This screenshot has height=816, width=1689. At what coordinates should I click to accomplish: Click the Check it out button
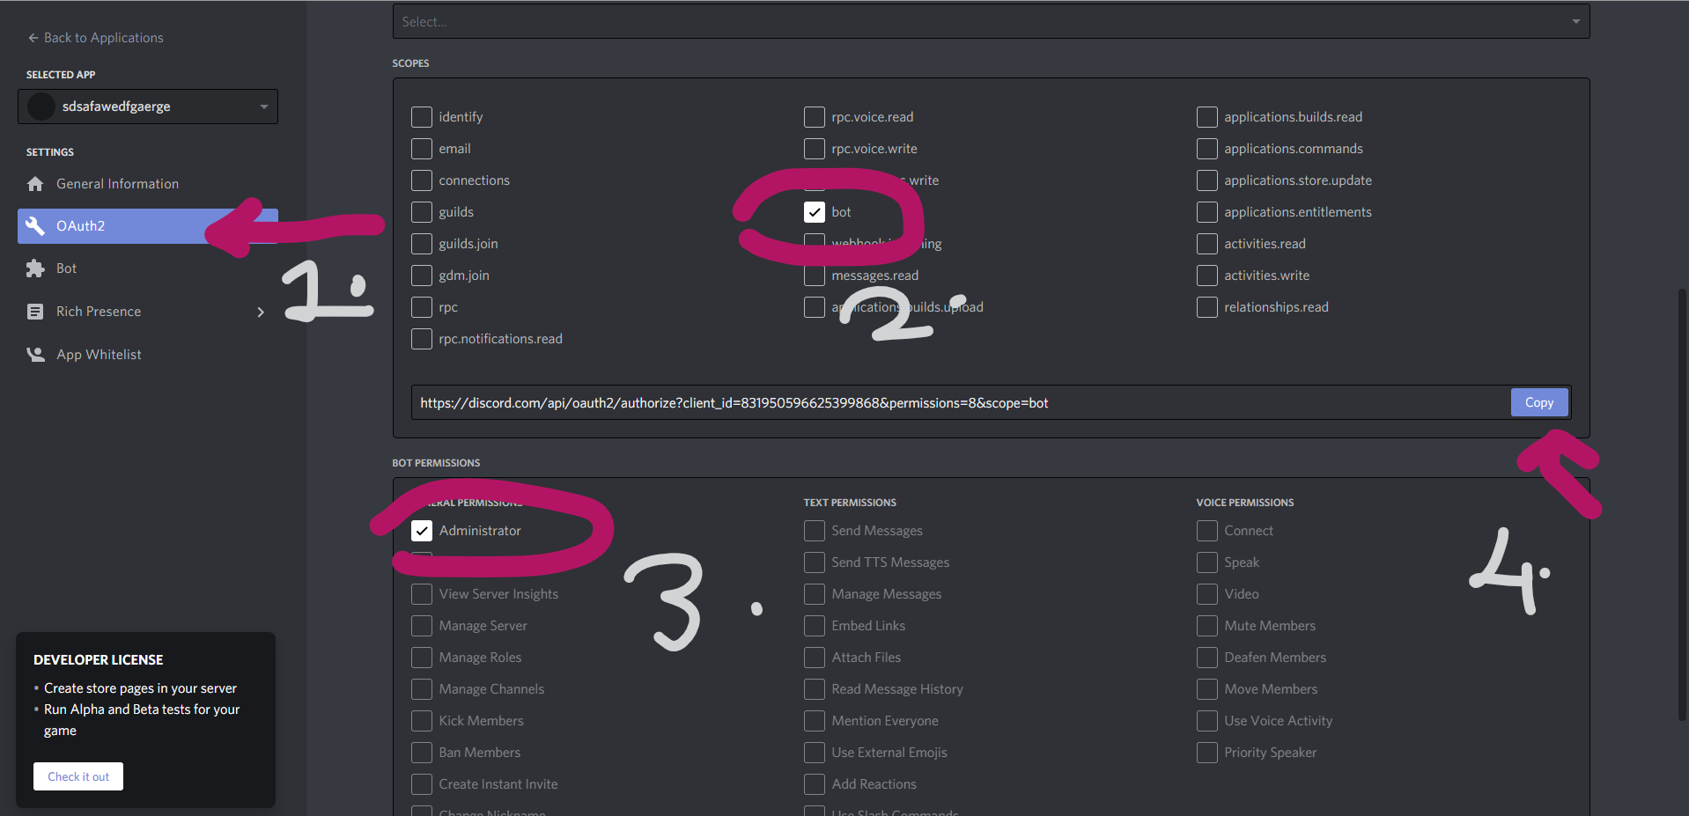[78, 776]
